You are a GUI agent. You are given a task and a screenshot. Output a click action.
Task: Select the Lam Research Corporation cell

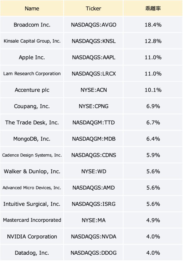32,74
